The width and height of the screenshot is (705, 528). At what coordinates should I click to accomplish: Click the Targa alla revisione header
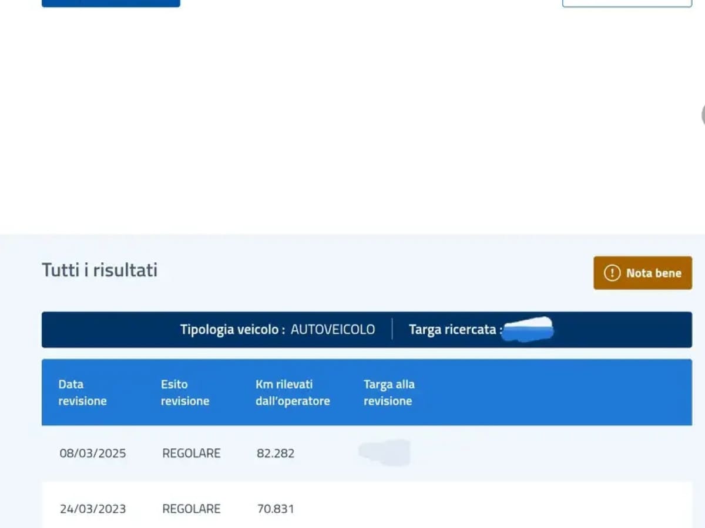coord(388,392)
